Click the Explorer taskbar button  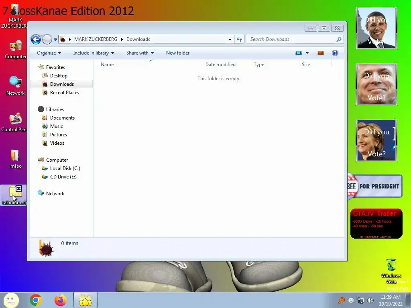85,300
